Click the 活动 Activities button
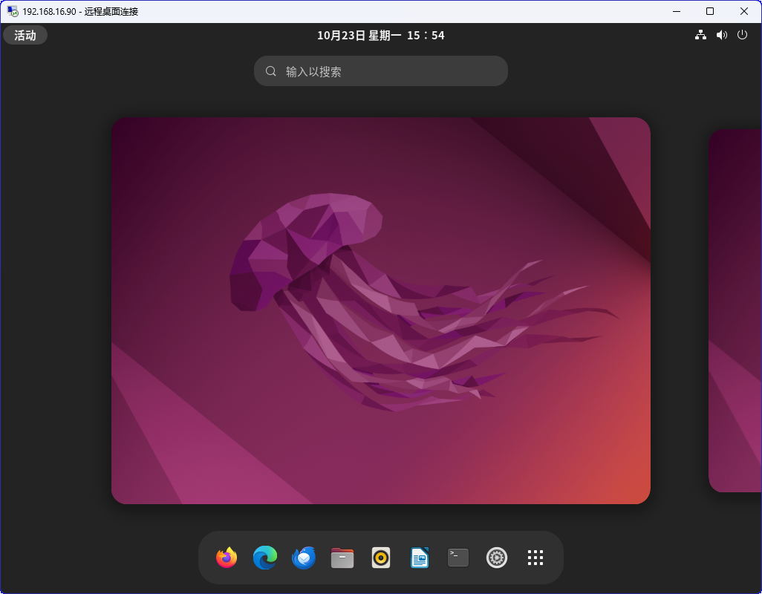 [25, 35]
